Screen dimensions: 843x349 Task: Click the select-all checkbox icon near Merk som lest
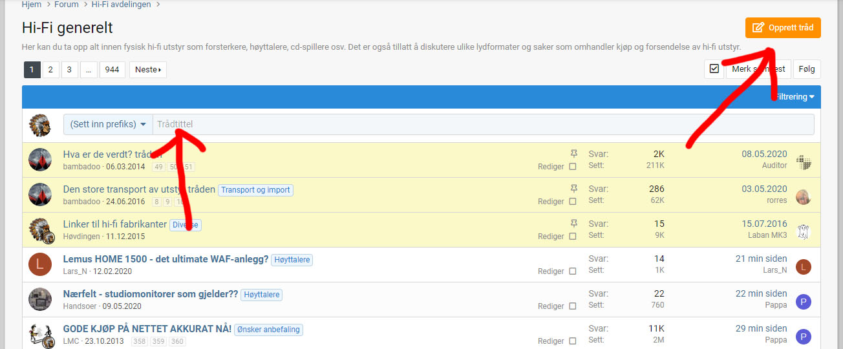tap(714, 69)
